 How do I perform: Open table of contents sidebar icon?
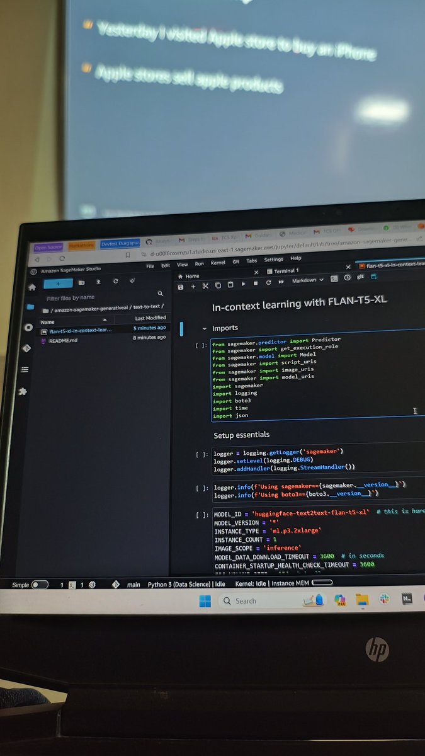[x=25, y=370]
